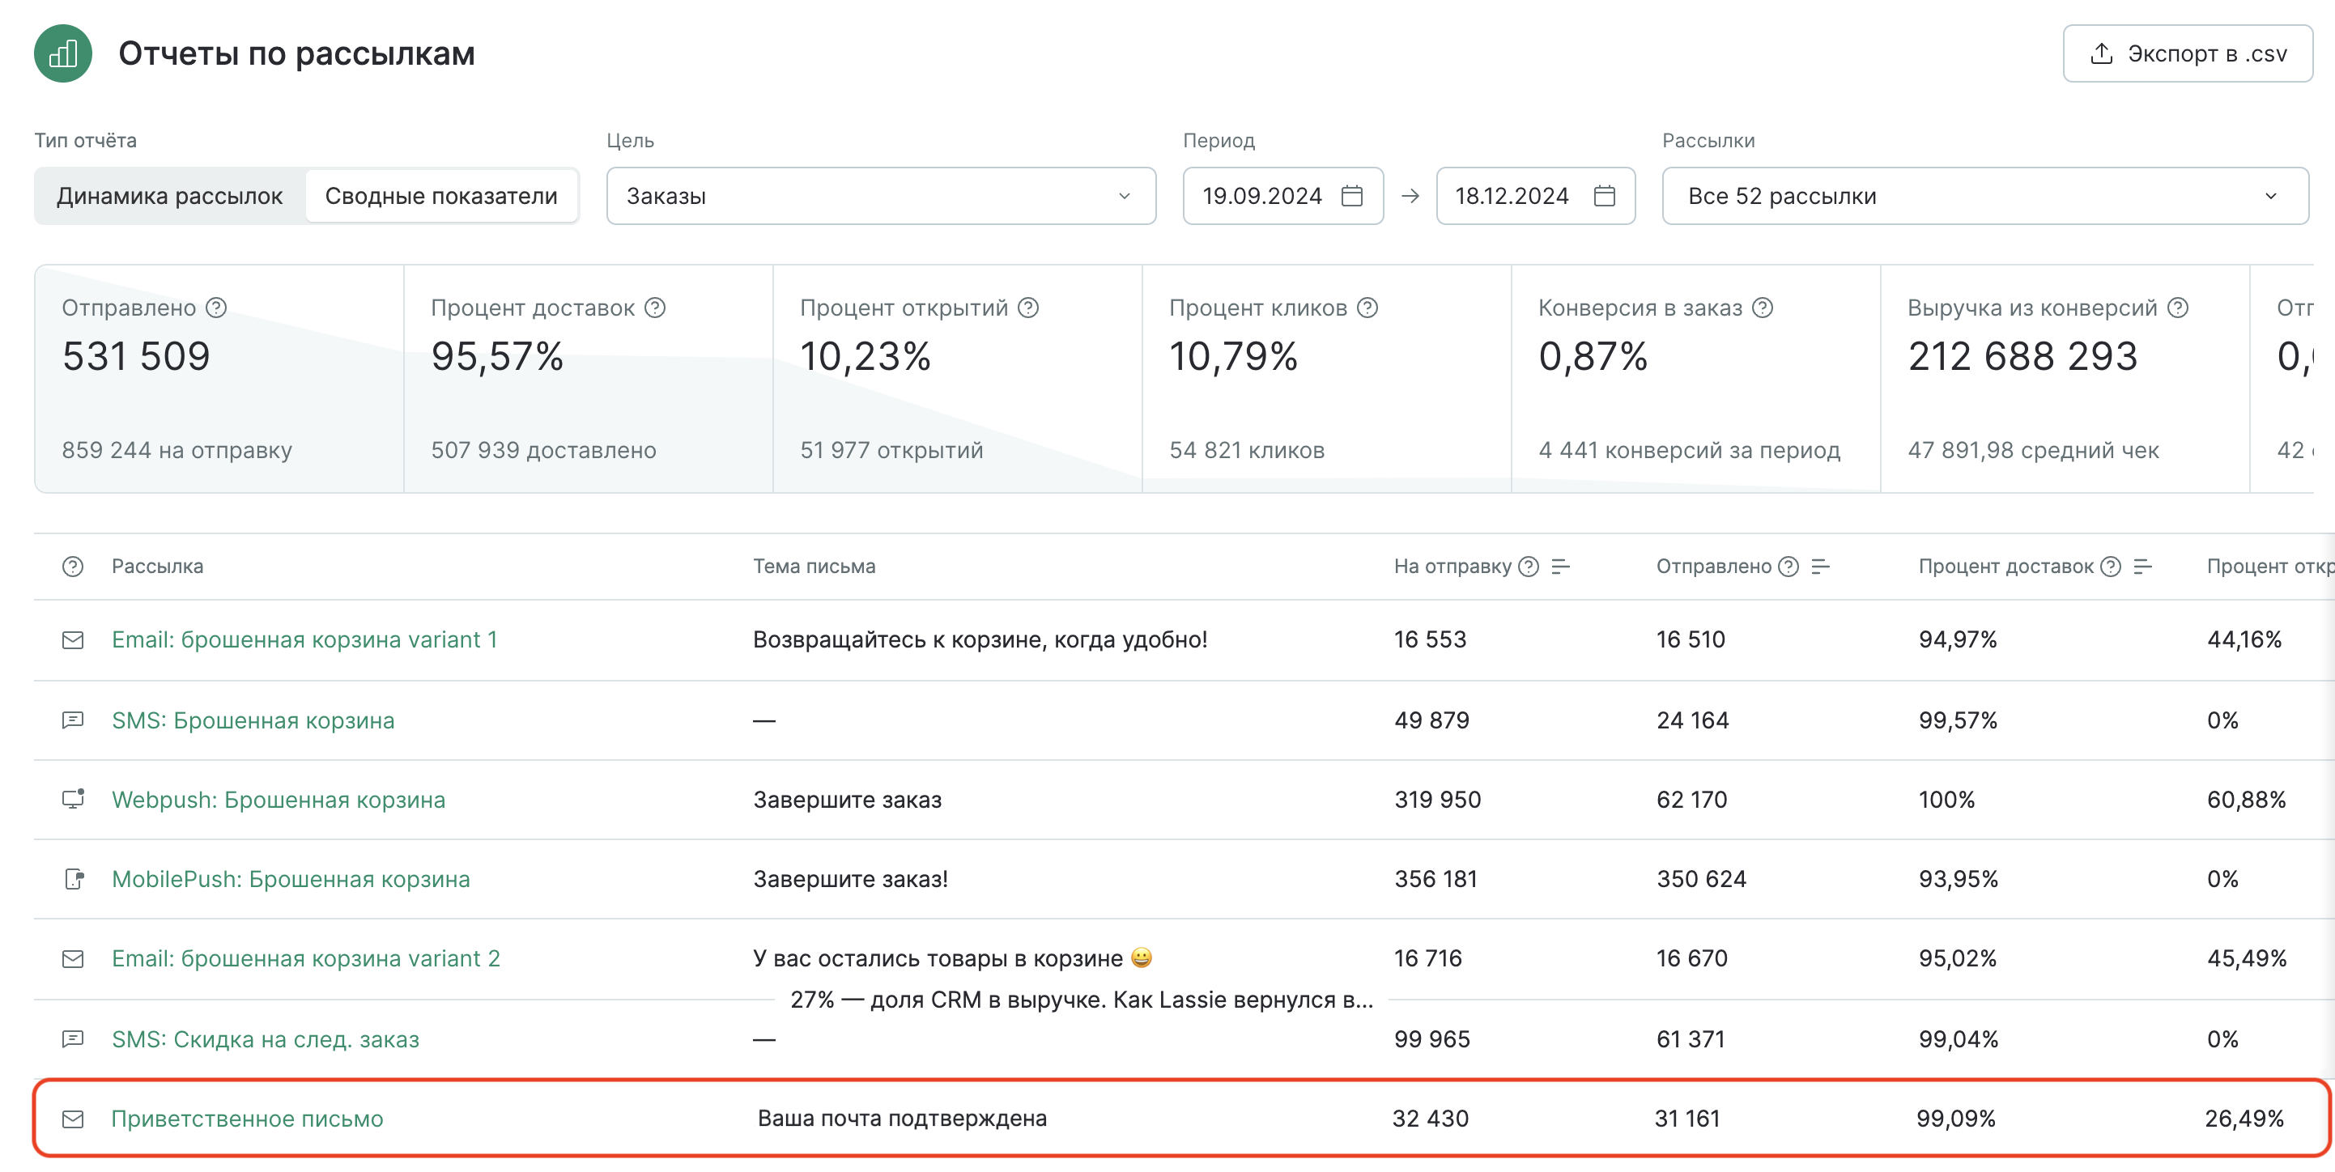The width and height of the screenshot is (2335, 1172).
Task: Click the 32 430 value in Приветственное письмо row
Action: click(x=1431, y=1119)
